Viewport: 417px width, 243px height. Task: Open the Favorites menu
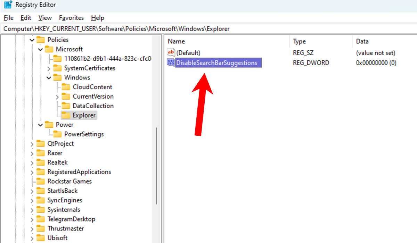click(x=71, y=18)
